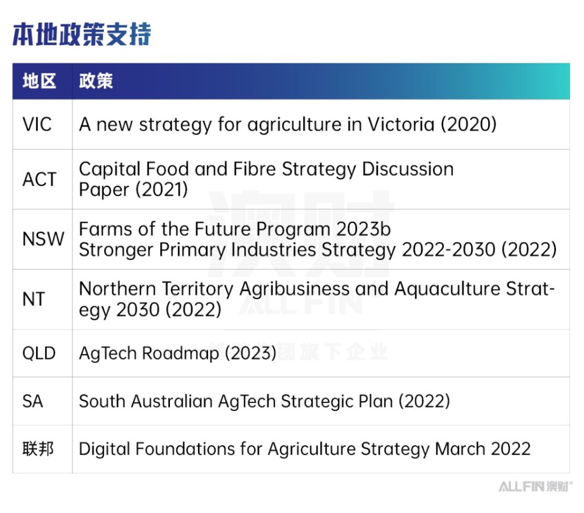Click Digital Foundations for Agriculture Strategy

click(305, 449)
